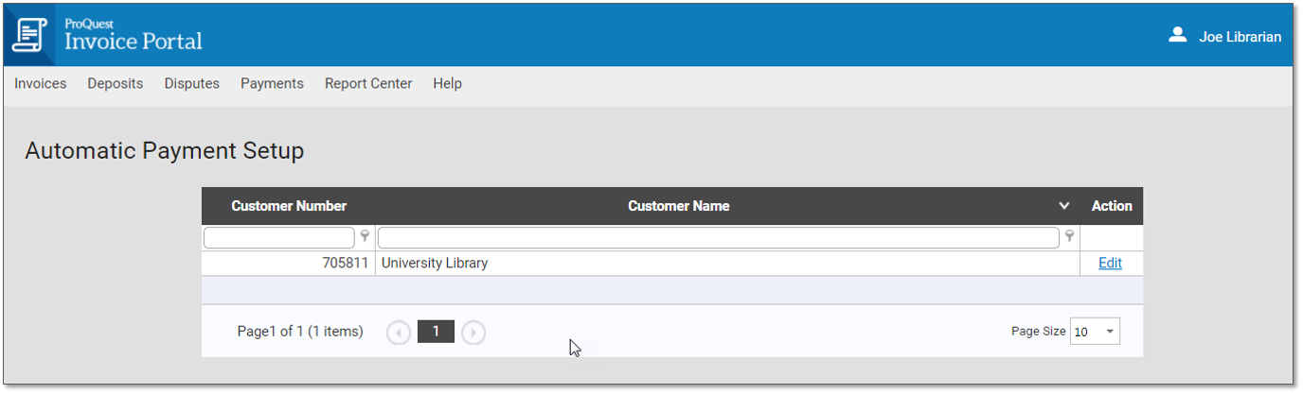The image size is (1303, 394).
Task: Open the Help menu
Action: pyautogui.click(x=448, y=83)
